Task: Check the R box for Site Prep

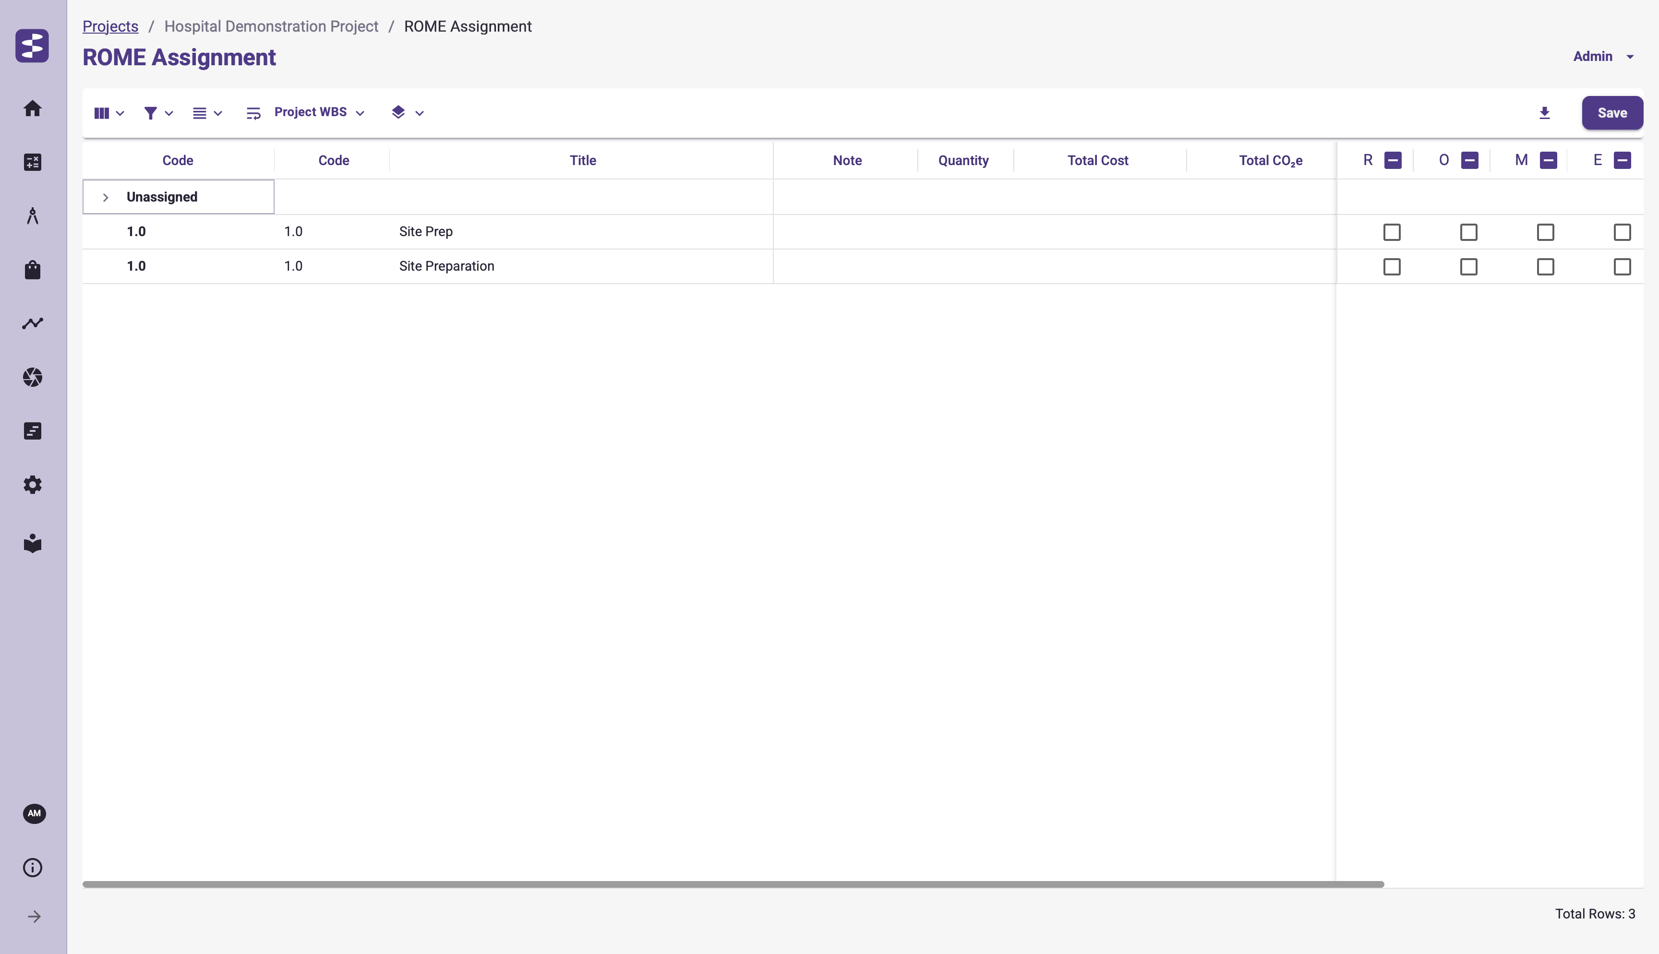Action: click(x=1392, y=232)
